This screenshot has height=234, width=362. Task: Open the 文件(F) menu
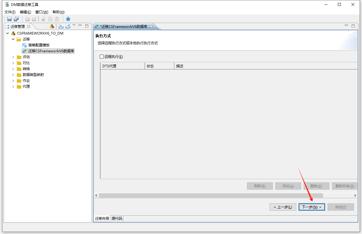click(10, 12)
